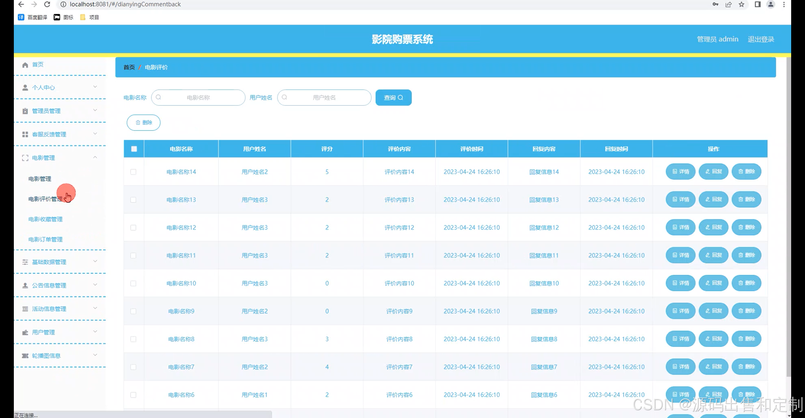This screenshot has height=418, width=805.
Task: Bookmark page with star icon
Action: tap(741, 4)
